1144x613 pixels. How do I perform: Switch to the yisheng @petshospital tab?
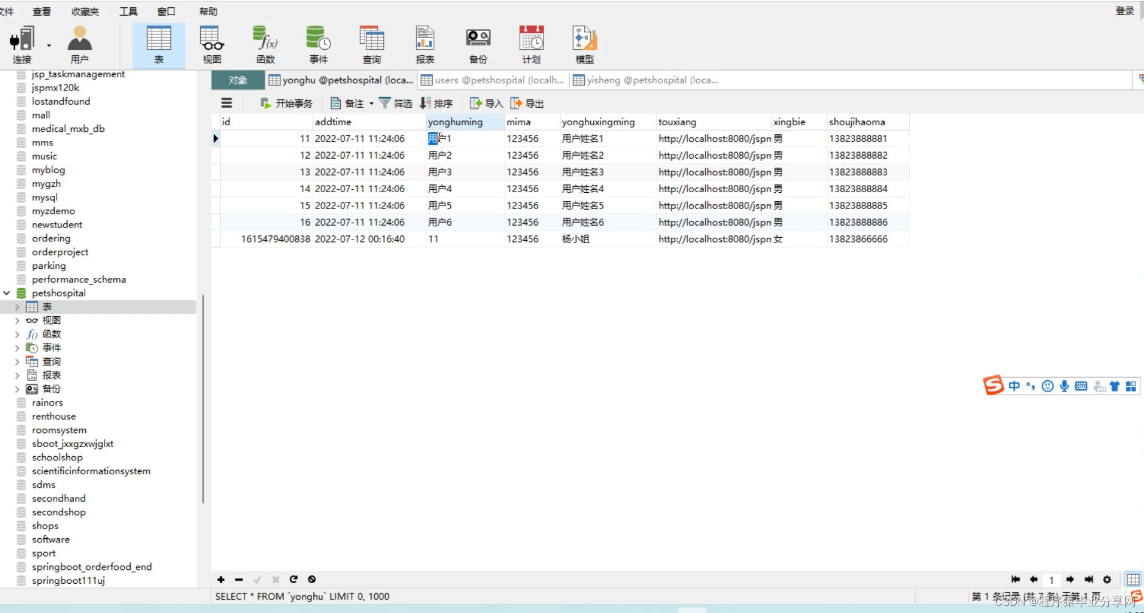[x=646, y=80]
